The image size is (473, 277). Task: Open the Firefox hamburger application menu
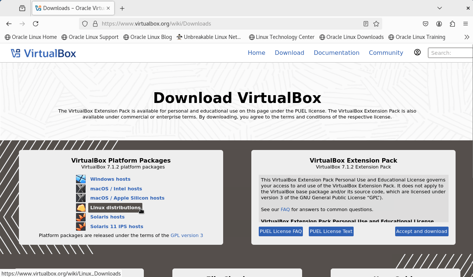pos(466,24)
